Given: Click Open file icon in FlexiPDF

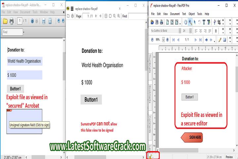Looking at the screenshot, I should (x=152, y=22).
